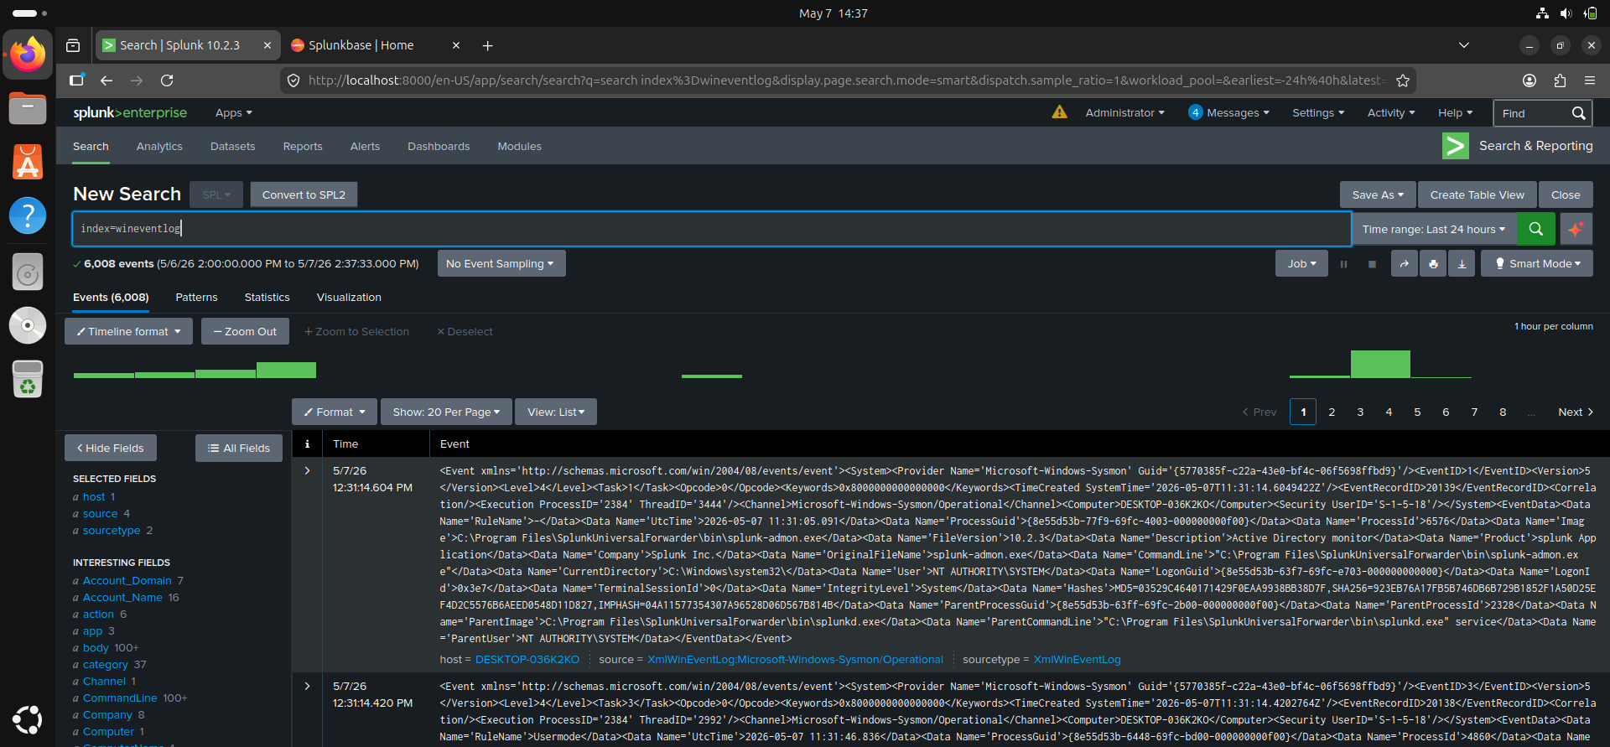Expand second event at 12:31:14.420 PM
Screen dimensions: 1610x747
pos(308,687)
